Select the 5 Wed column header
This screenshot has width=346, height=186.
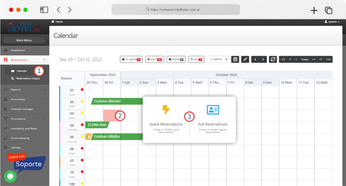200,82
